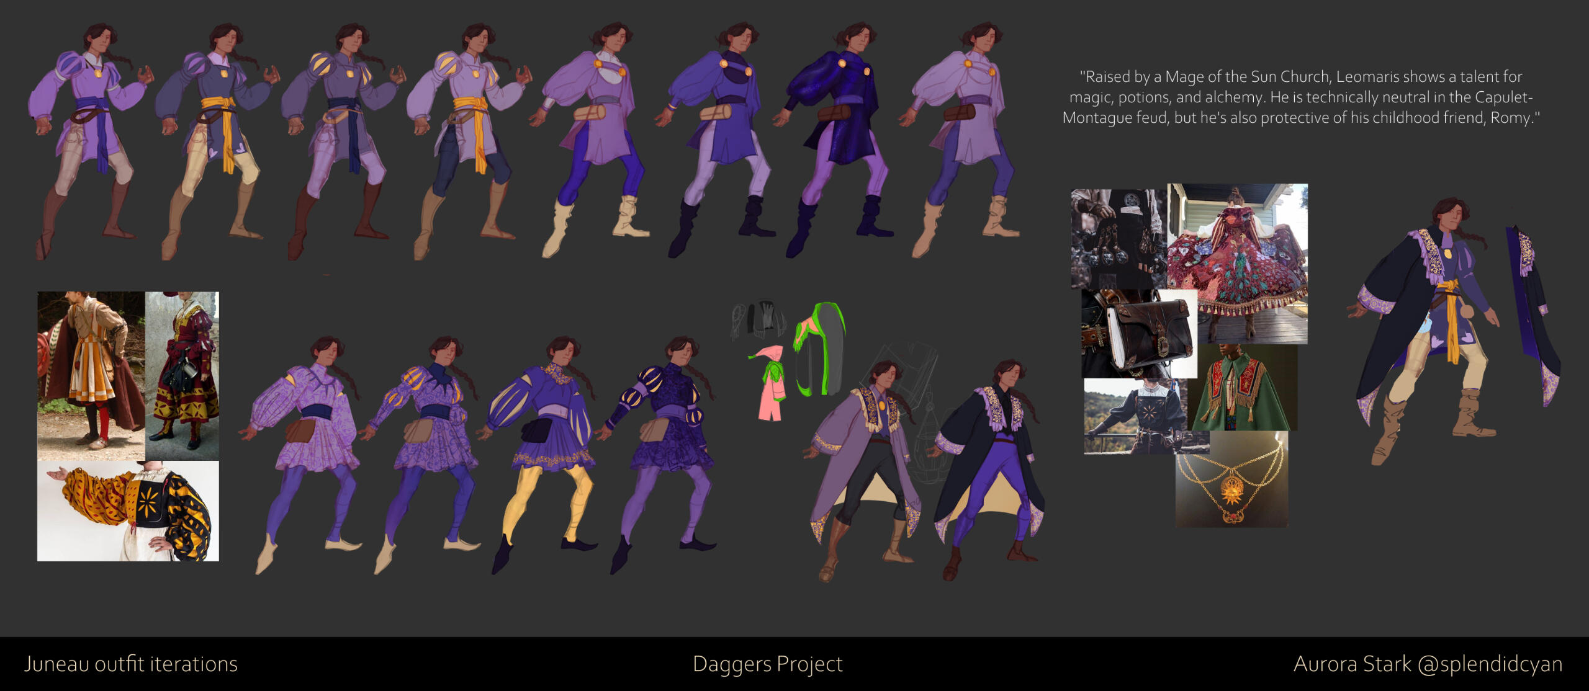Viewport: 1589px width, 691px height.
Task: Click the striped orange tunic costume photo
Action: [91, 375]
